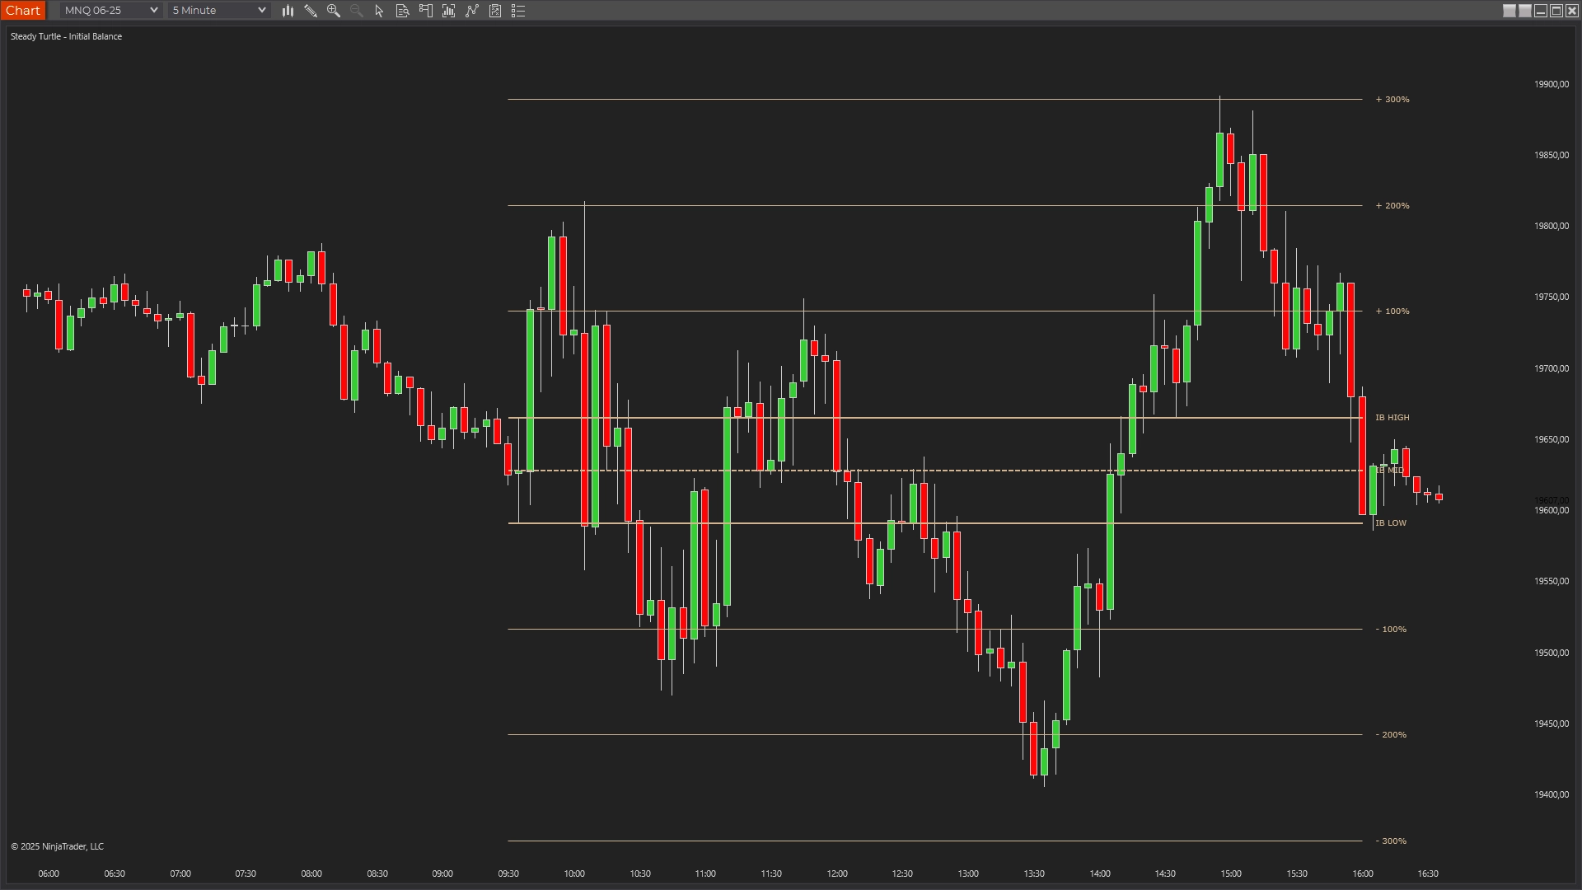Image resolution: width=1582 pixels, height=890 pixels.
Task: Click the 19400,00 price axis label
Action: (1552, 794)
